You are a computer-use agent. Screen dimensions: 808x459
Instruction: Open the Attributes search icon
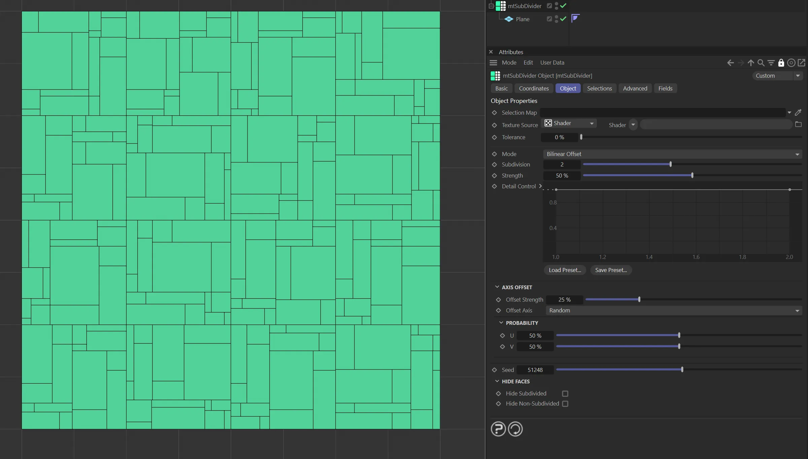[761, 63]
